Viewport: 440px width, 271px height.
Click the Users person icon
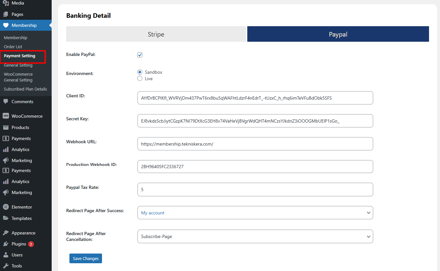pyautogui.click(x=6, y=255)
